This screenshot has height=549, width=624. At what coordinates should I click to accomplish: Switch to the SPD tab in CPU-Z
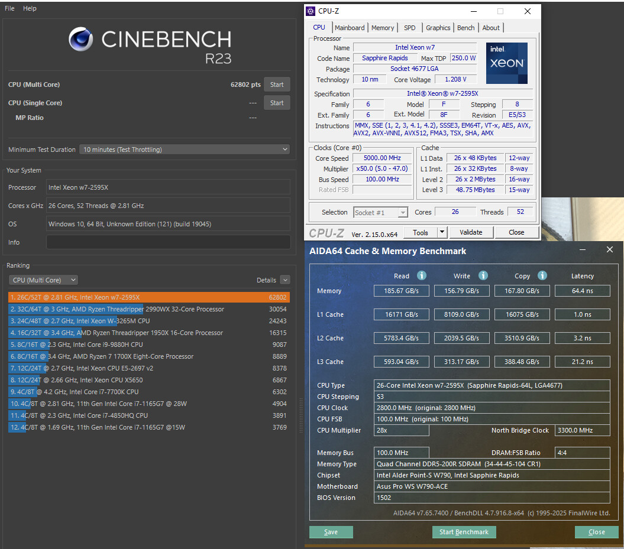(x=409, y=28)
